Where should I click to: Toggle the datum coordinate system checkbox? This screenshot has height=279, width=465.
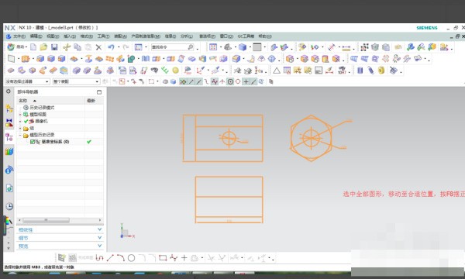click(x=33, y=142)
